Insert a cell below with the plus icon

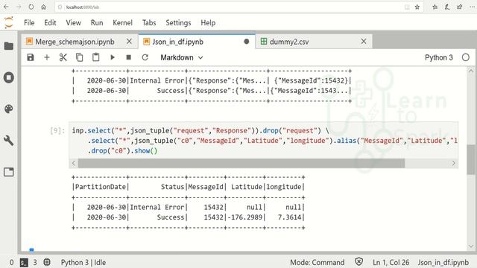tap(47, 57)
